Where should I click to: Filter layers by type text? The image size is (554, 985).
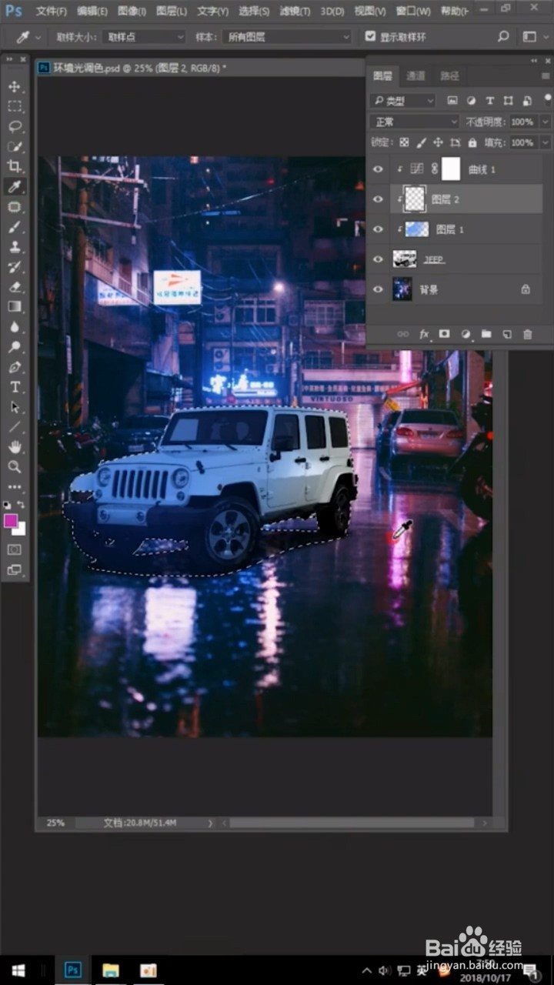tap(490, 101)
